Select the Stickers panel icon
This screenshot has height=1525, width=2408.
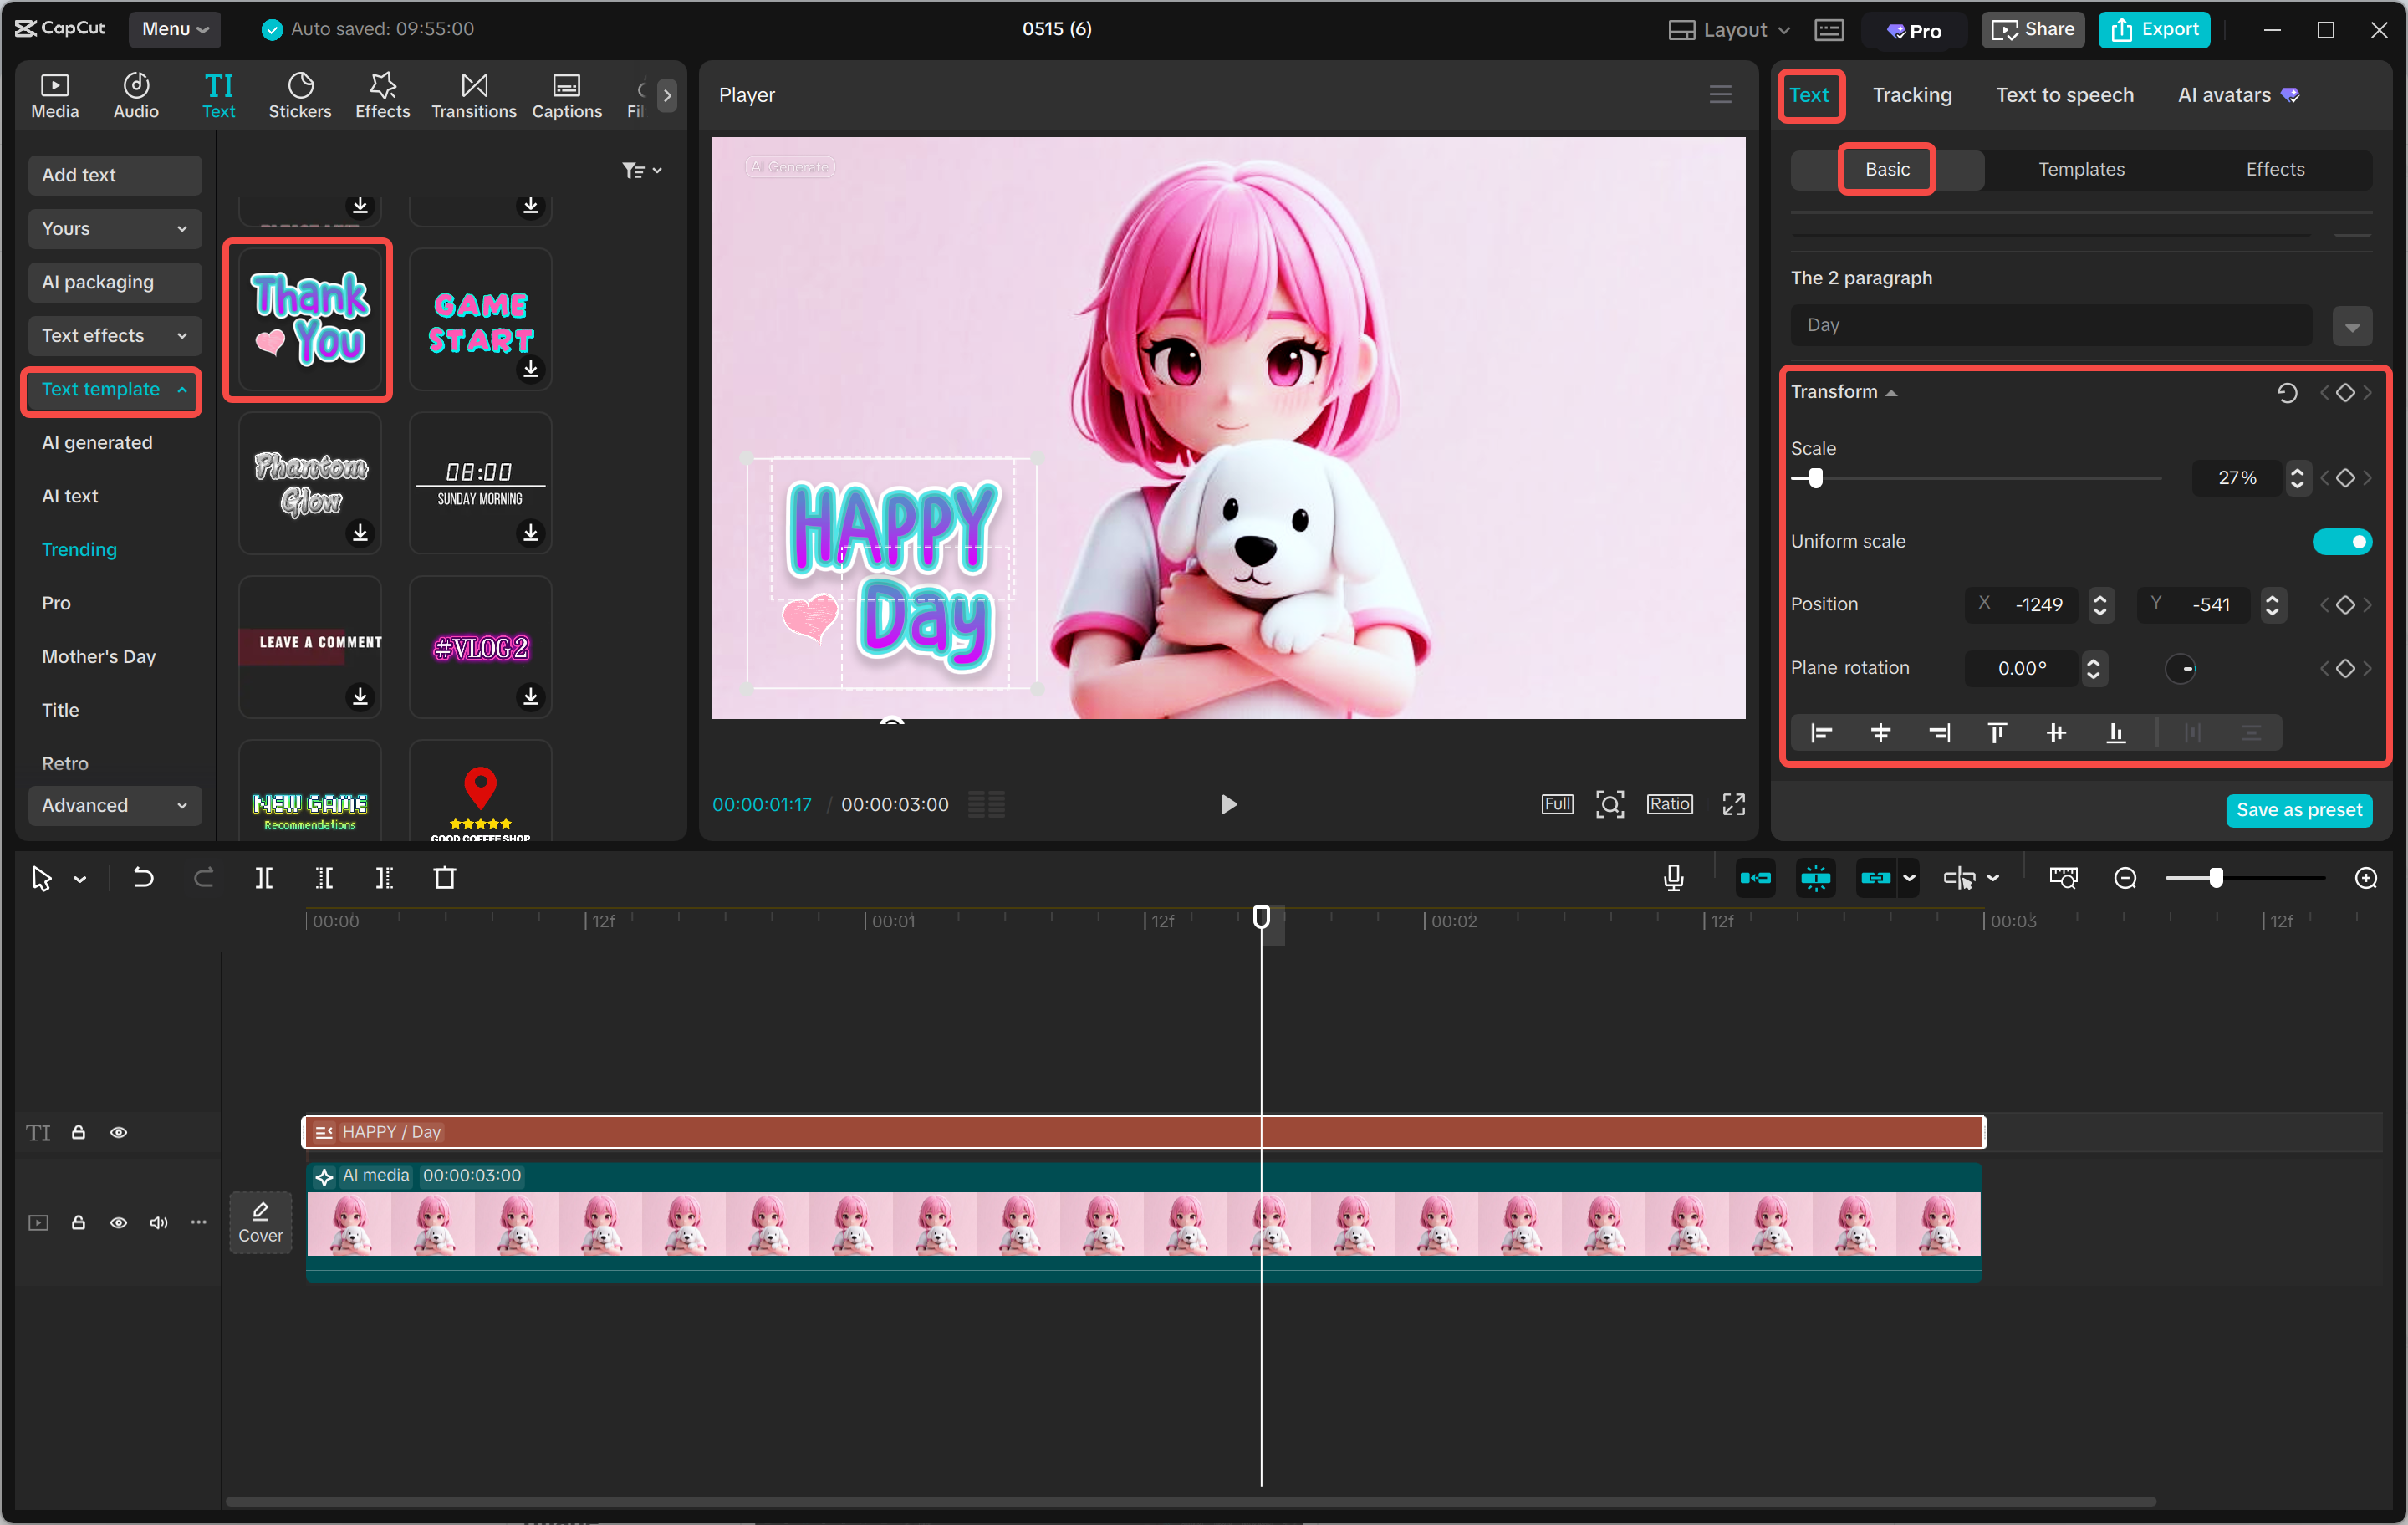tap(299, 93)
